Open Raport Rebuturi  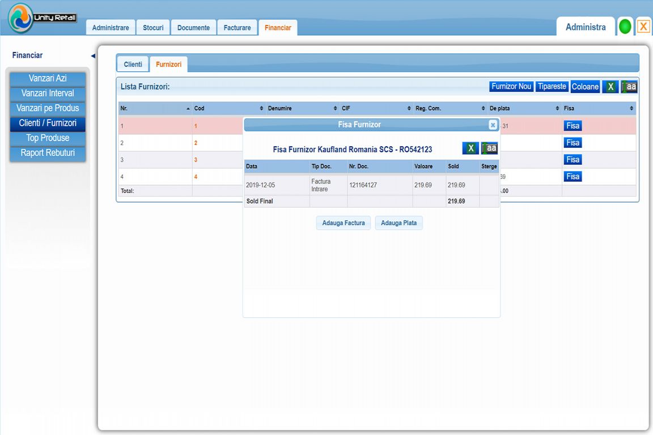[x=48, y=153]
